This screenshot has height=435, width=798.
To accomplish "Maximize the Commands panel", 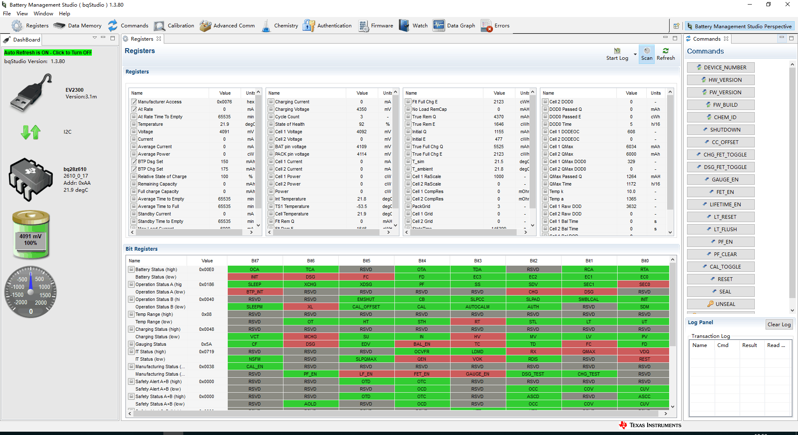I will pyautogui.click(x=791, y=38).
